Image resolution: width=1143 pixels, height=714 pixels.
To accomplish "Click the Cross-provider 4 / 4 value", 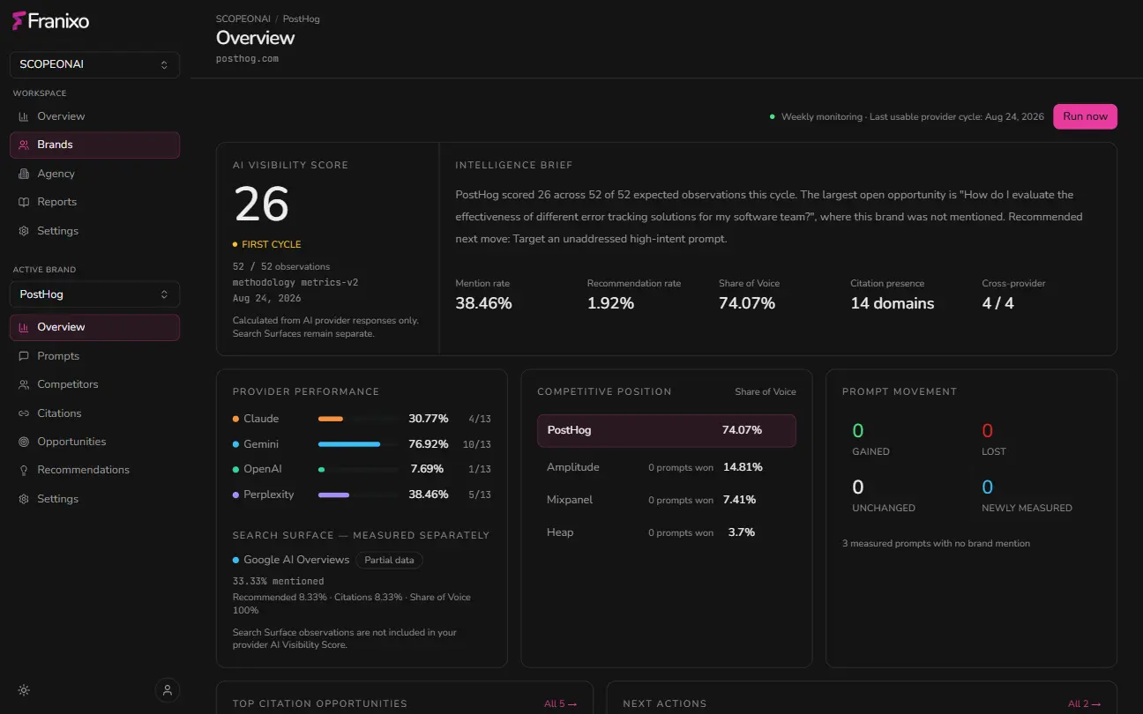I will pyautogui.click(x=998, y=303).
